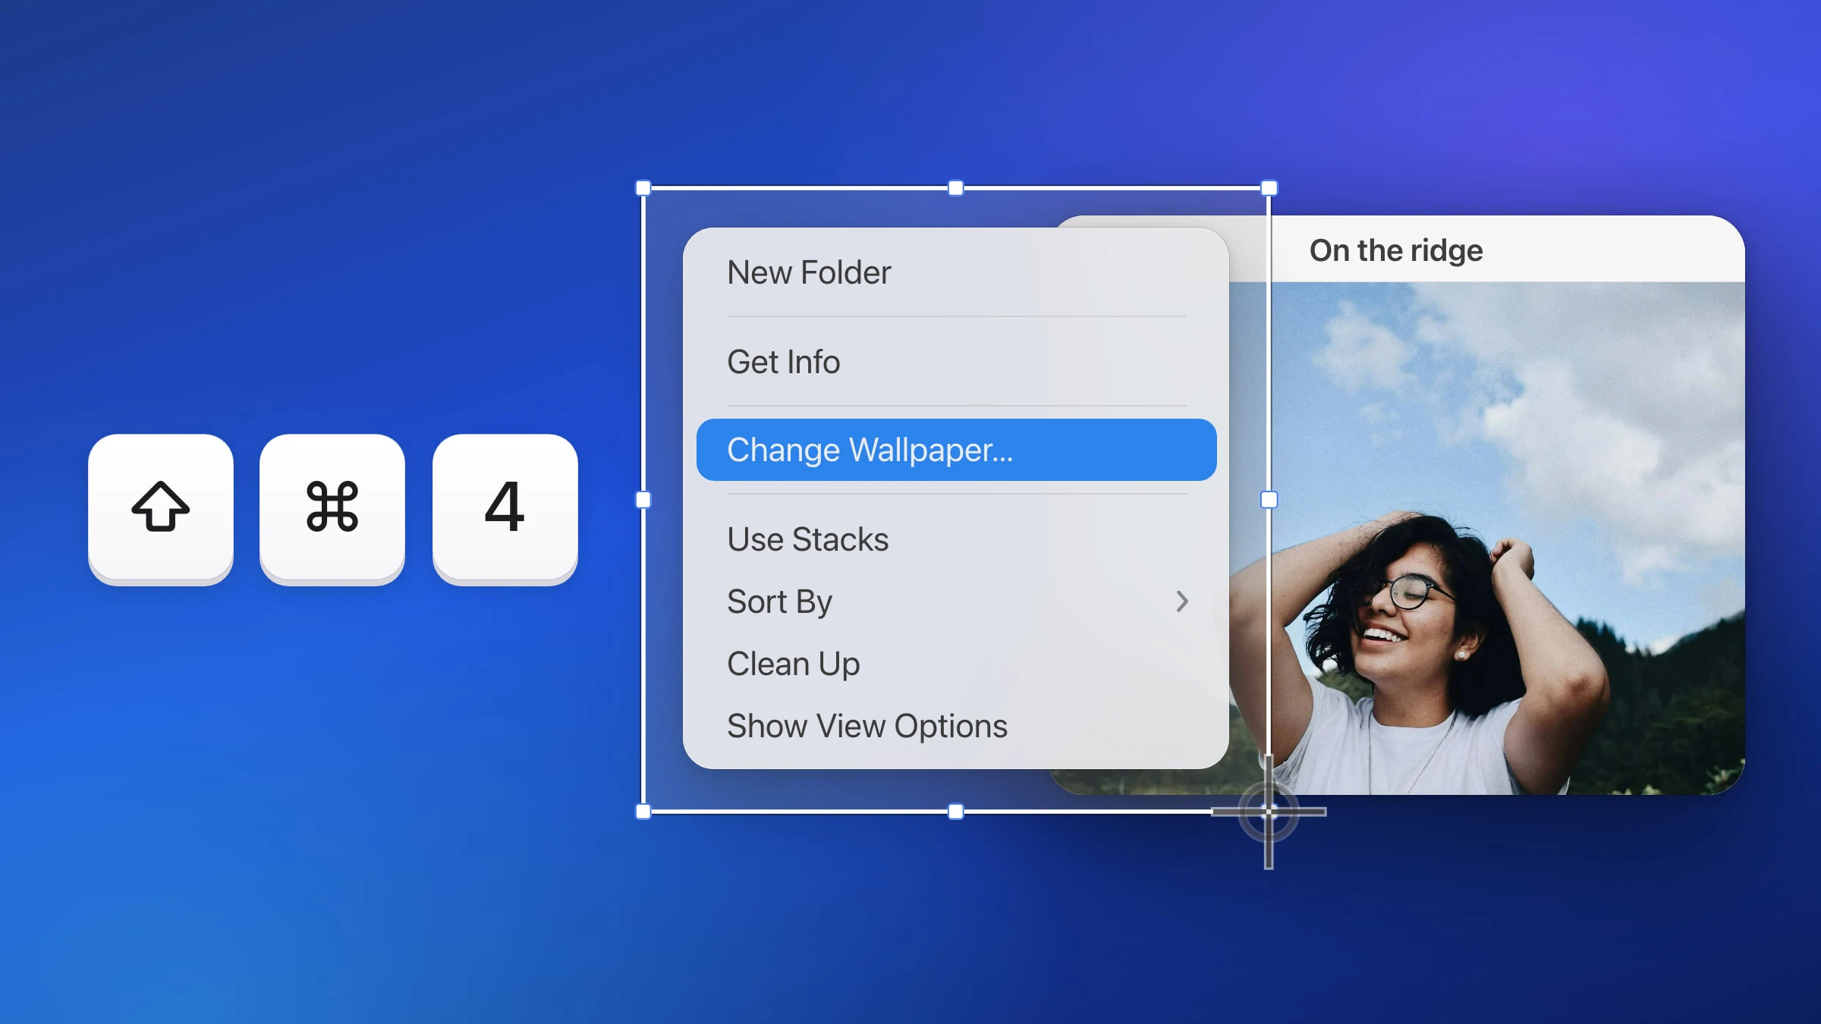Screen dimensions: 1821x1024
Task: Click the left-middle selection handle
Action: (x=643, y=500)
